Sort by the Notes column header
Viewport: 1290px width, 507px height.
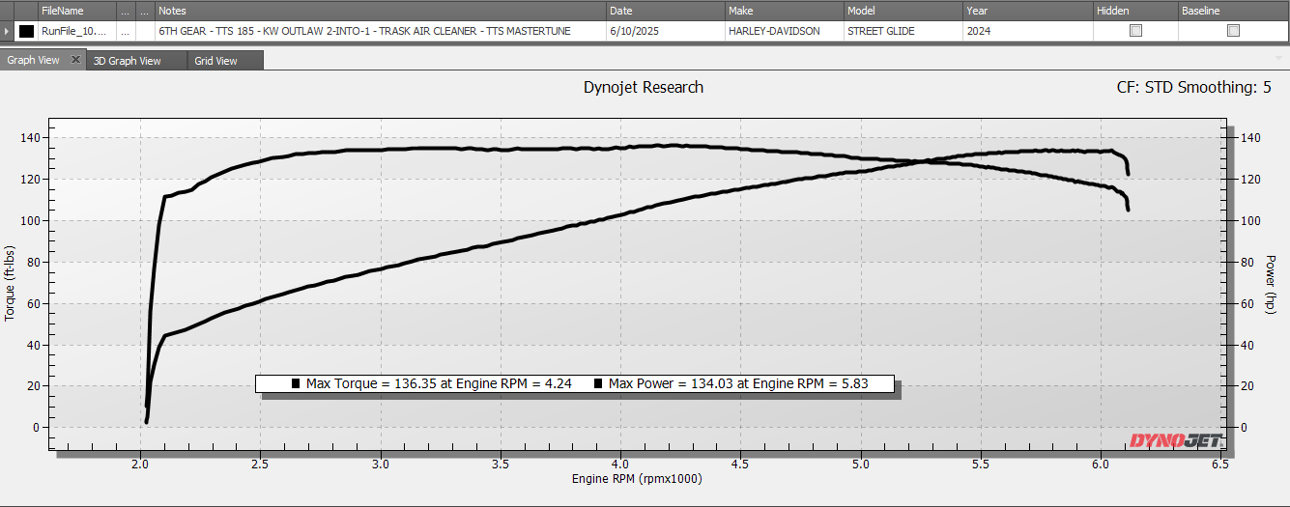click(x=381, y=11)
